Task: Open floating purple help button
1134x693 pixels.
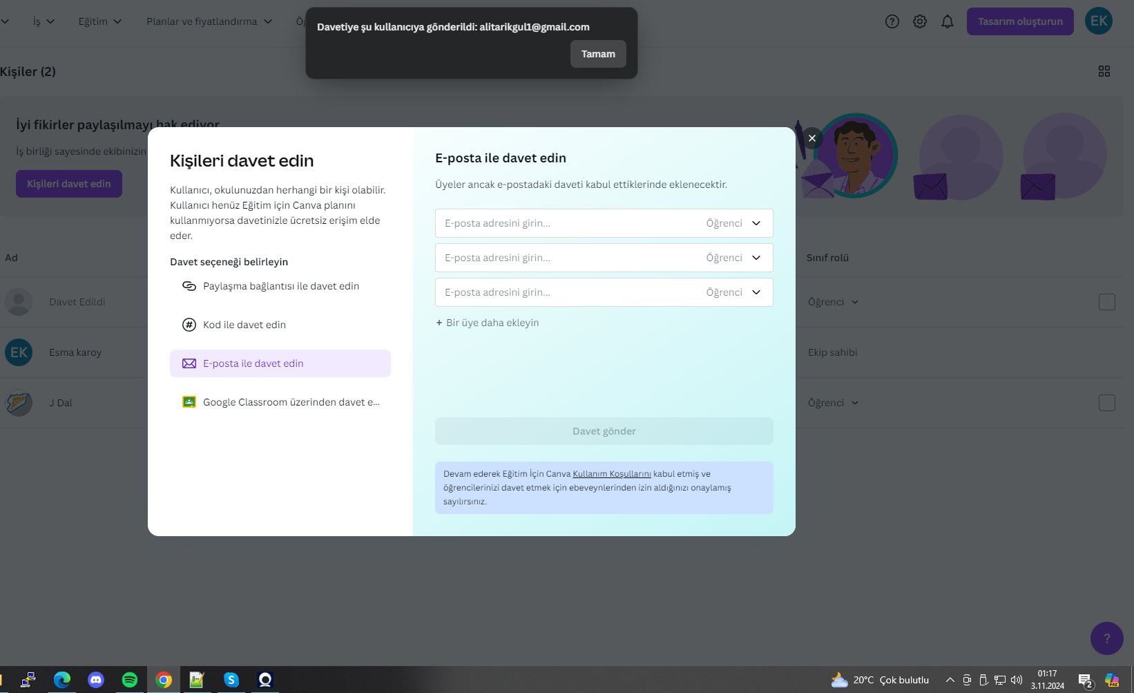Action: point(1107,638)
